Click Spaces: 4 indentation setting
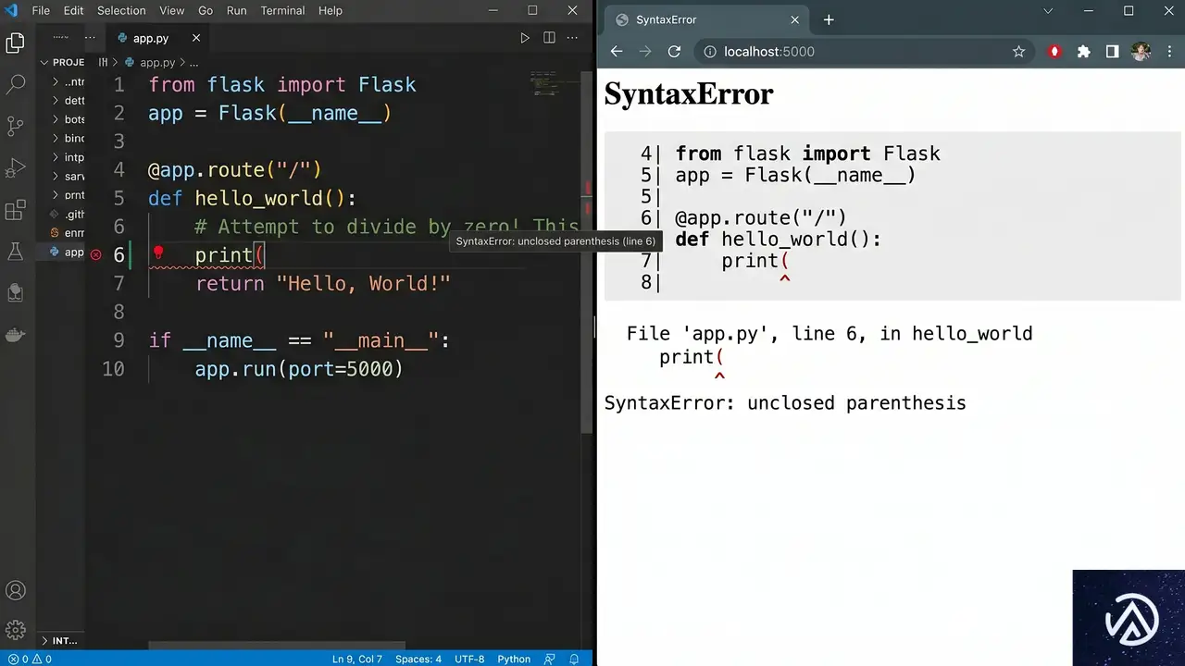 (418, 659)
